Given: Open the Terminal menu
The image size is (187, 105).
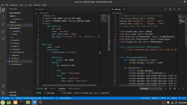Looking at the screenshot, I should click(37, 5).
